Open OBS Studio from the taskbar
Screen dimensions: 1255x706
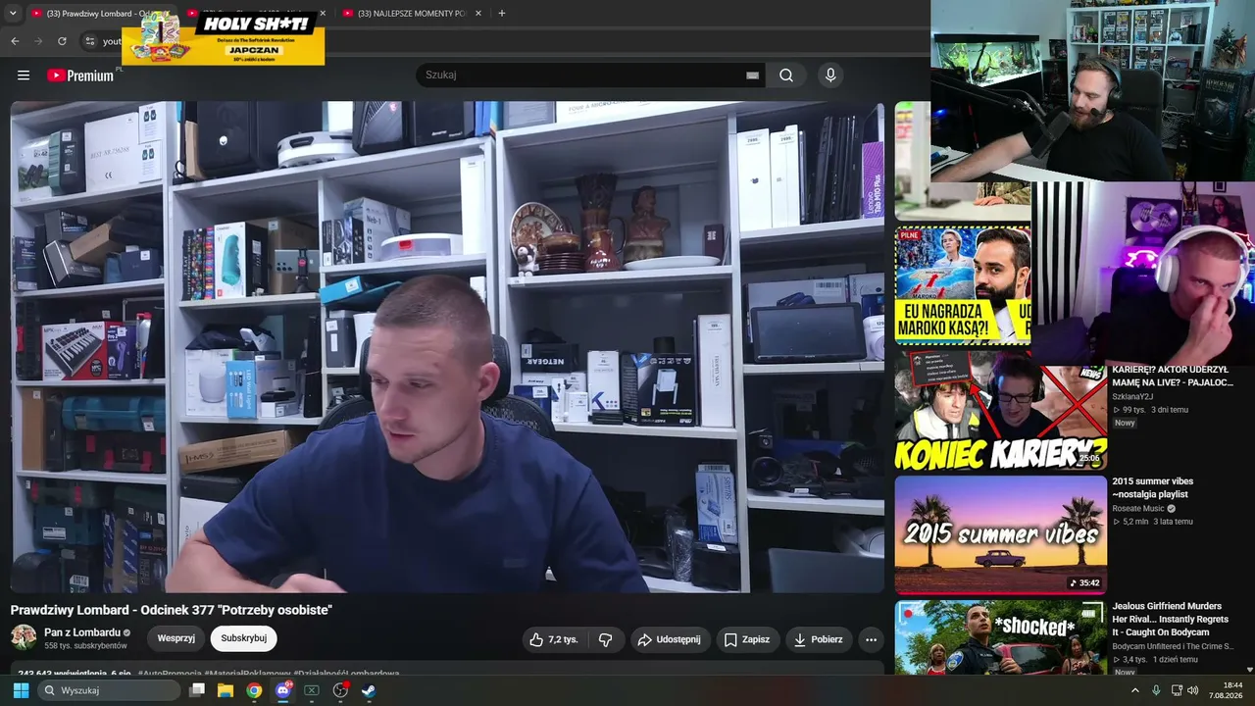(340, 690)
